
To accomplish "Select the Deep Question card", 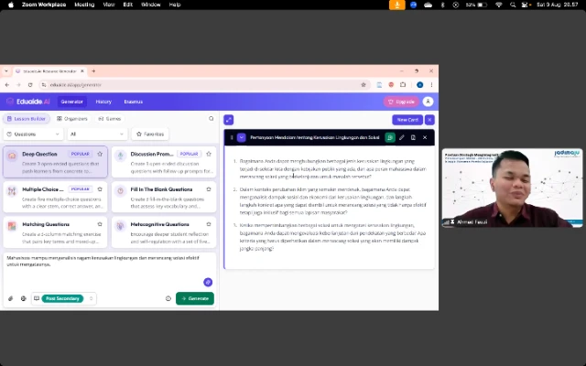I will point(55,162).
